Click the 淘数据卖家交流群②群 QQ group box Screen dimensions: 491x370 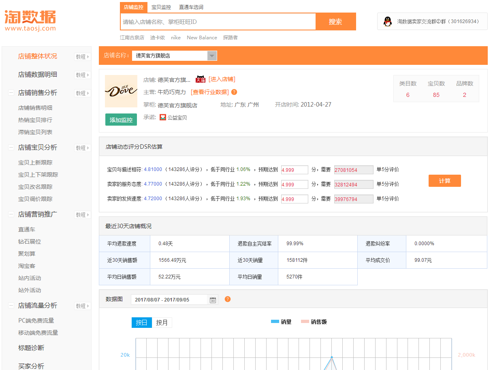pyautogui.click(x=432, y=21)
